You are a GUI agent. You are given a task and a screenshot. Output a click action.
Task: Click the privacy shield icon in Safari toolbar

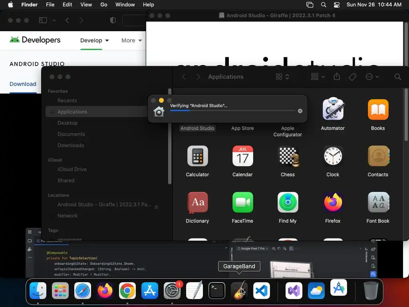113,20
